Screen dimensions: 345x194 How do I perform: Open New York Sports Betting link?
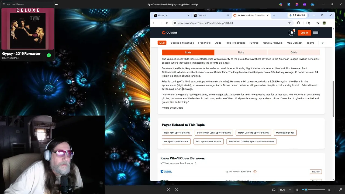click(177, 133)
